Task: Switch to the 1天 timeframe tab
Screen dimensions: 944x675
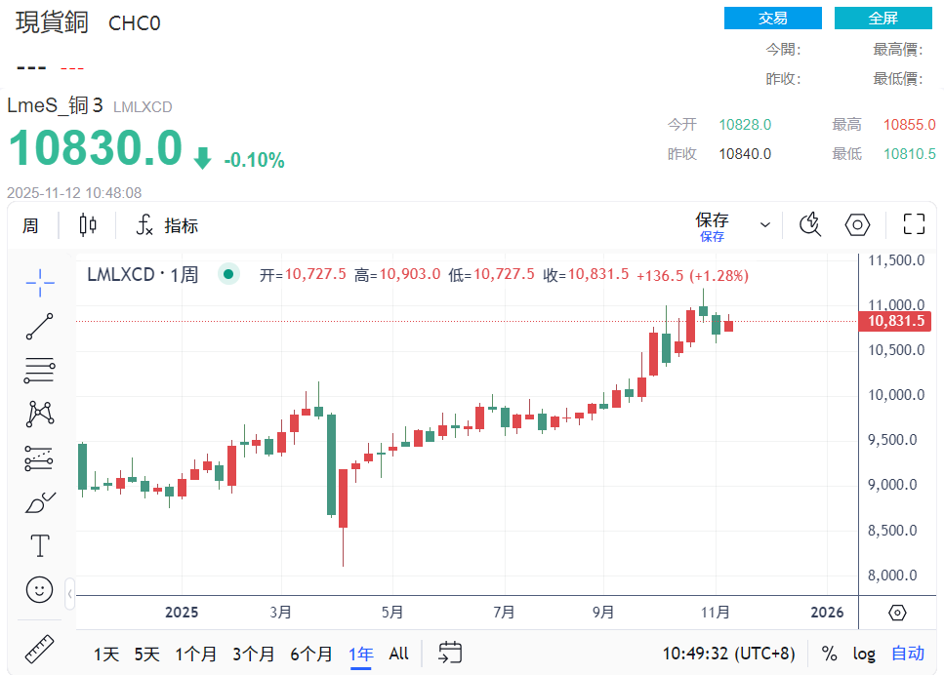Action: coord(105,654)
